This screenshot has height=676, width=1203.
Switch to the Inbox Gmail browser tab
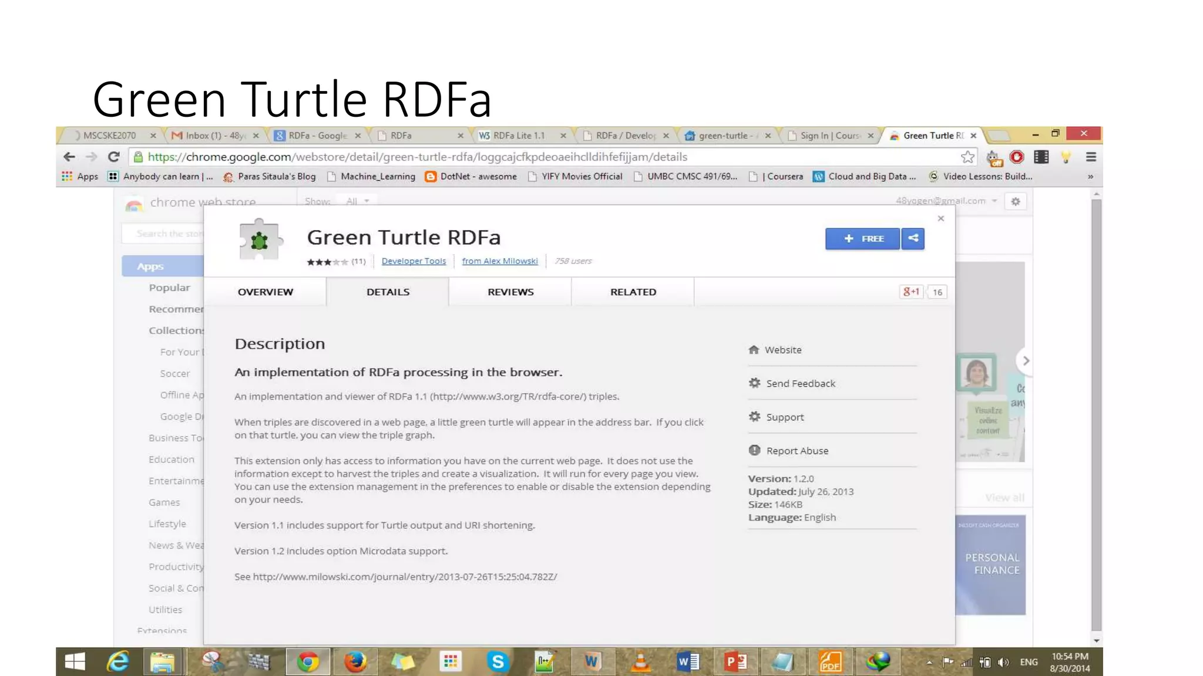pos(214,136)
